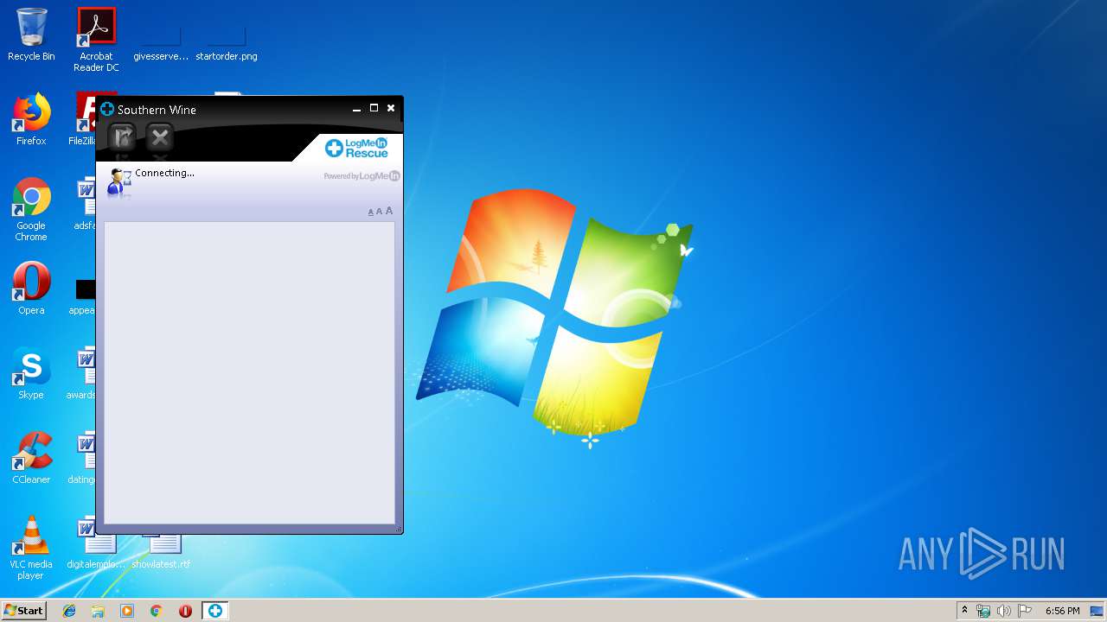This screenshot has width=1107, height=622.
Task: Open the Action Center flag icon
Action: (x=1025, y=611)
